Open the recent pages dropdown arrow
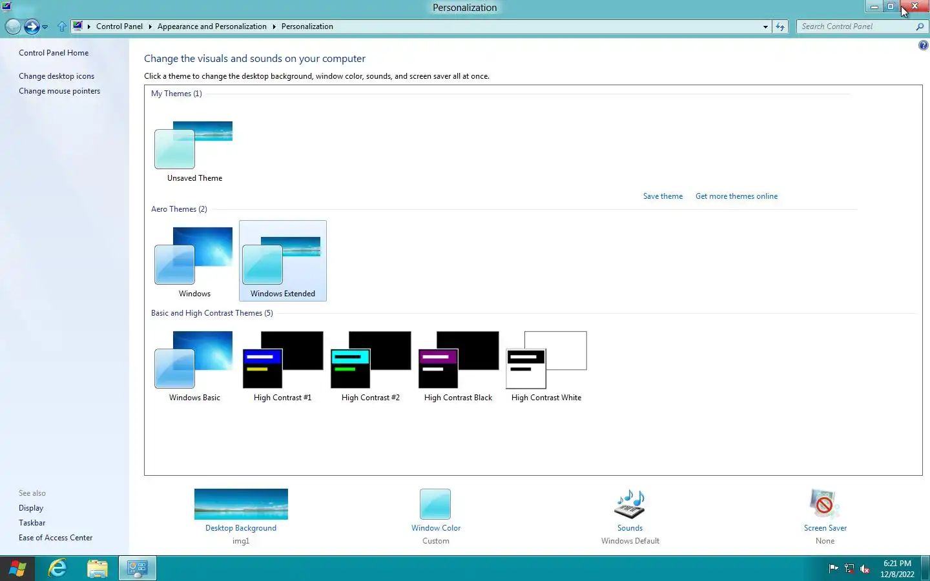 click(45, 27)
